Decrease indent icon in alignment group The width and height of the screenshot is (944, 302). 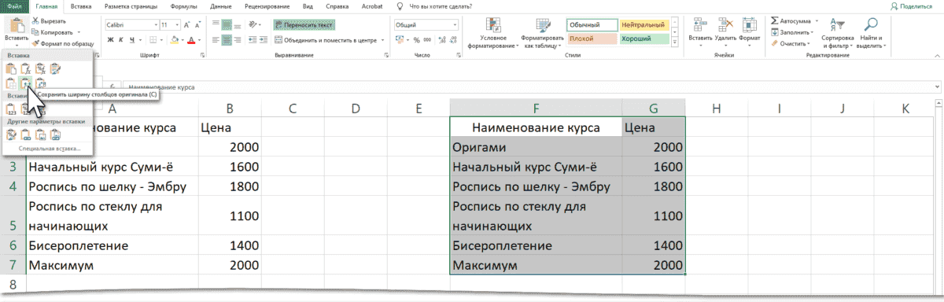[x=253, y=40]
